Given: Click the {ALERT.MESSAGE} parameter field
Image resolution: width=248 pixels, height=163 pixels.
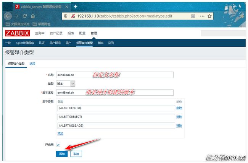Looking at the screenshot, I should click(x=116, y=126).
